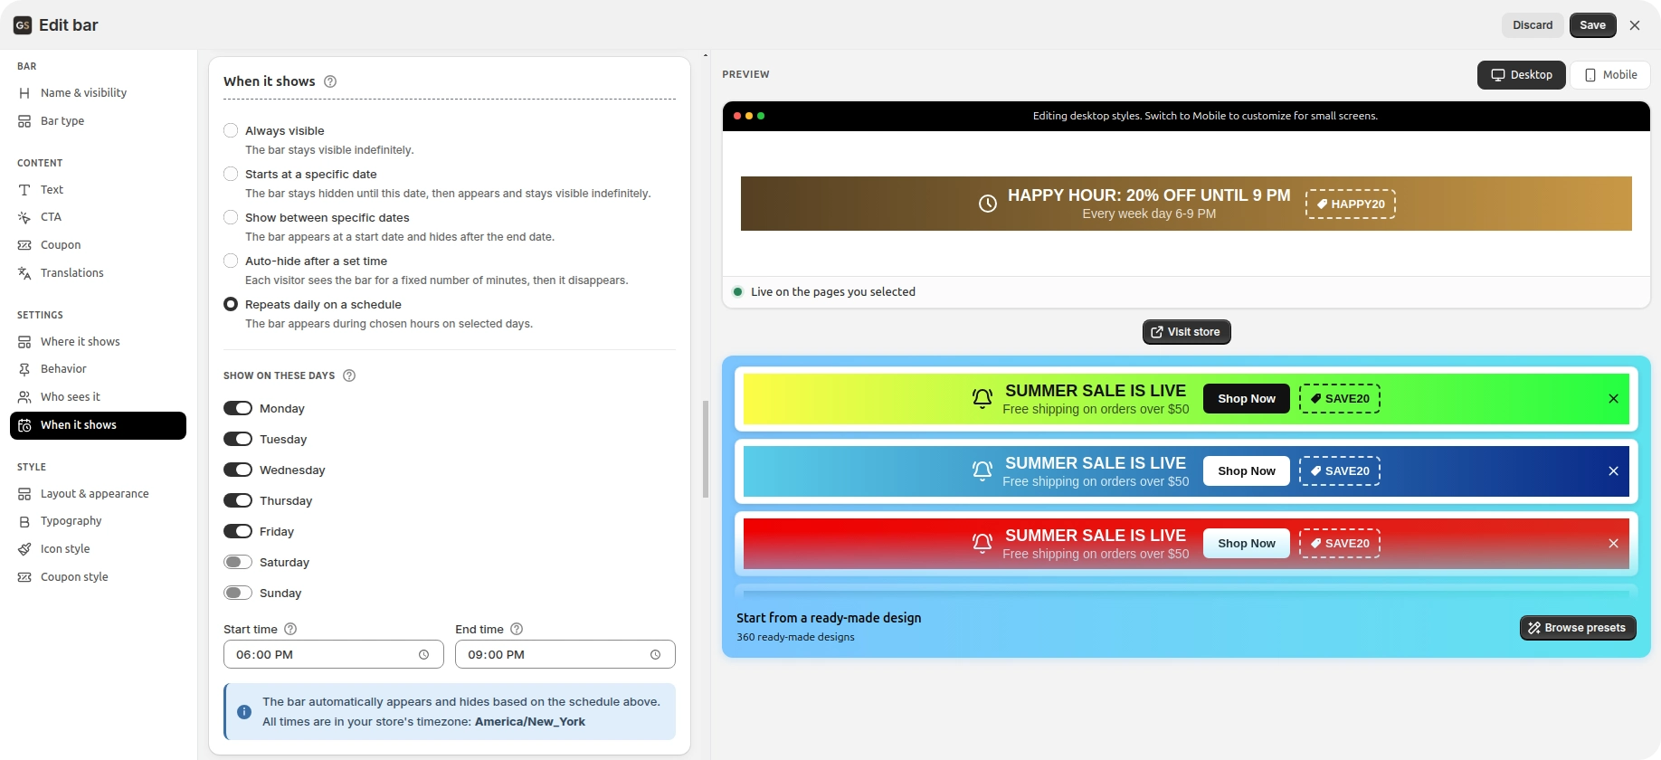
Task: Open Name & visibility settings
Action: click(x=98, y=92)
